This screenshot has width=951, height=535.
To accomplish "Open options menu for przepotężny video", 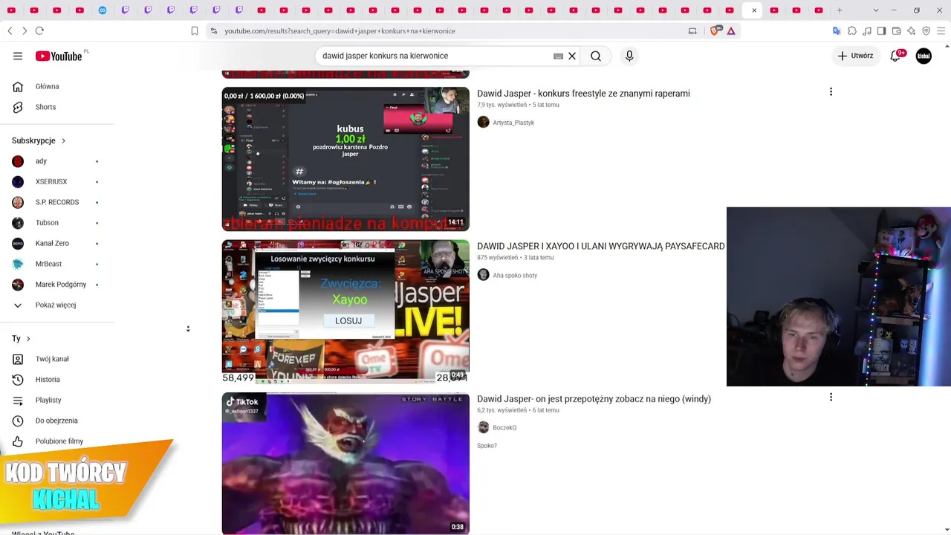I will click(x=831, y=398).
